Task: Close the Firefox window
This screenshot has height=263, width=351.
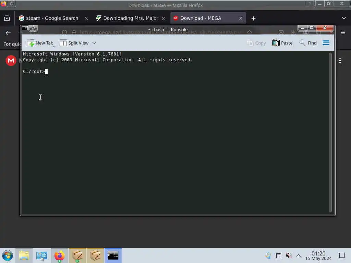Action: [342, 4]
